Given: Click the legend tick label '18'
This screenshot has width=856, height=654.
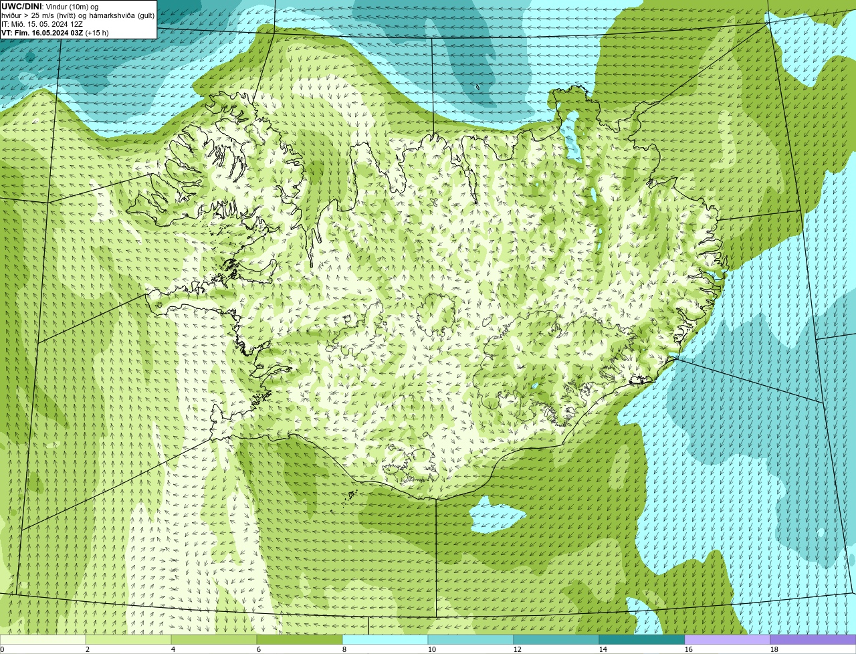Looking at the screenshot, I should coord(774,649).
